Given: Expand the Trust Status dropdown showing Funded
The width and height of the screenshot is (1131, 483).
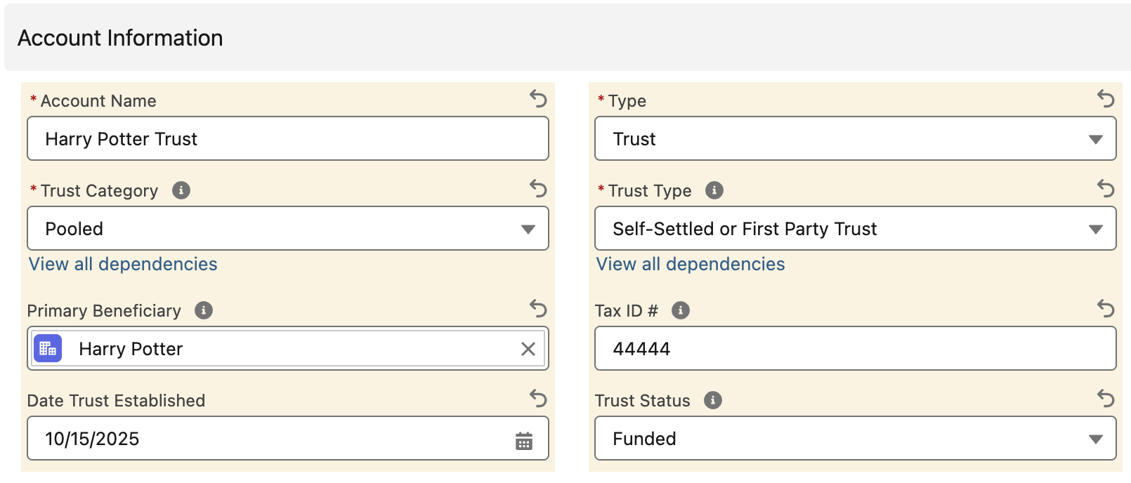Looking at the screenshot, I should [x=855, y=439].
